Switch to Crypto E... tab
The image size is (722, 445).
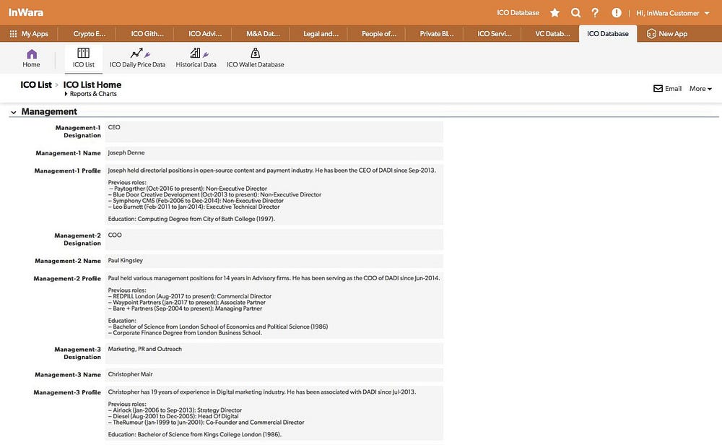pyautogui.click(x=90, y=34)
